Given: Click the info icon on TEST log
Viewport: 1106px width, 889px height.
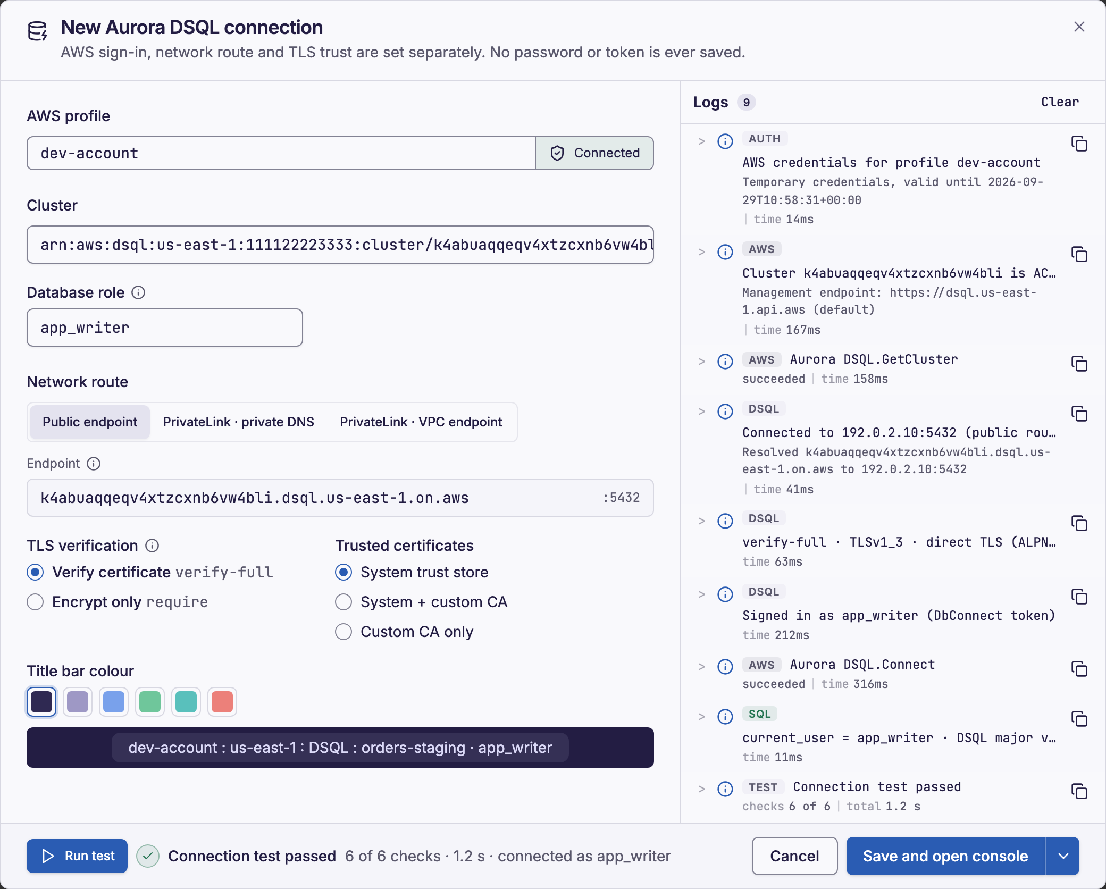Looking at the screenshot, I should pyautogui.click(x=725, y=789).
